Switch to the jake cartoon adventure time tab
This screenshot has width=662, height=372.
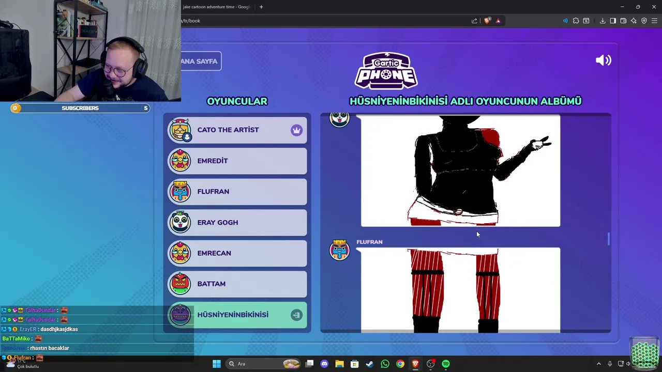coord(216,7)
